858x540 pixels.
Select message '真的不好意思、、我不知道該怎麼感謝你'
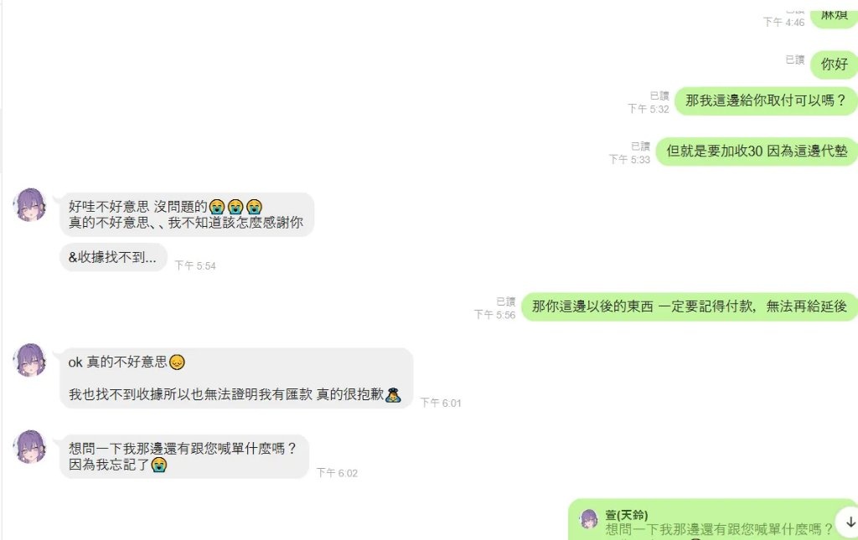tap(185, 223)
